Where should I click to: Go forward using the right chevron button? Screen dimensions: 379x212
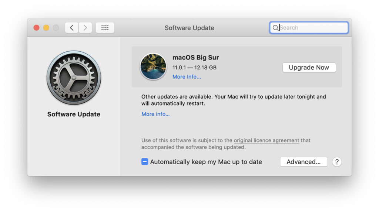(x=85, y=28)
